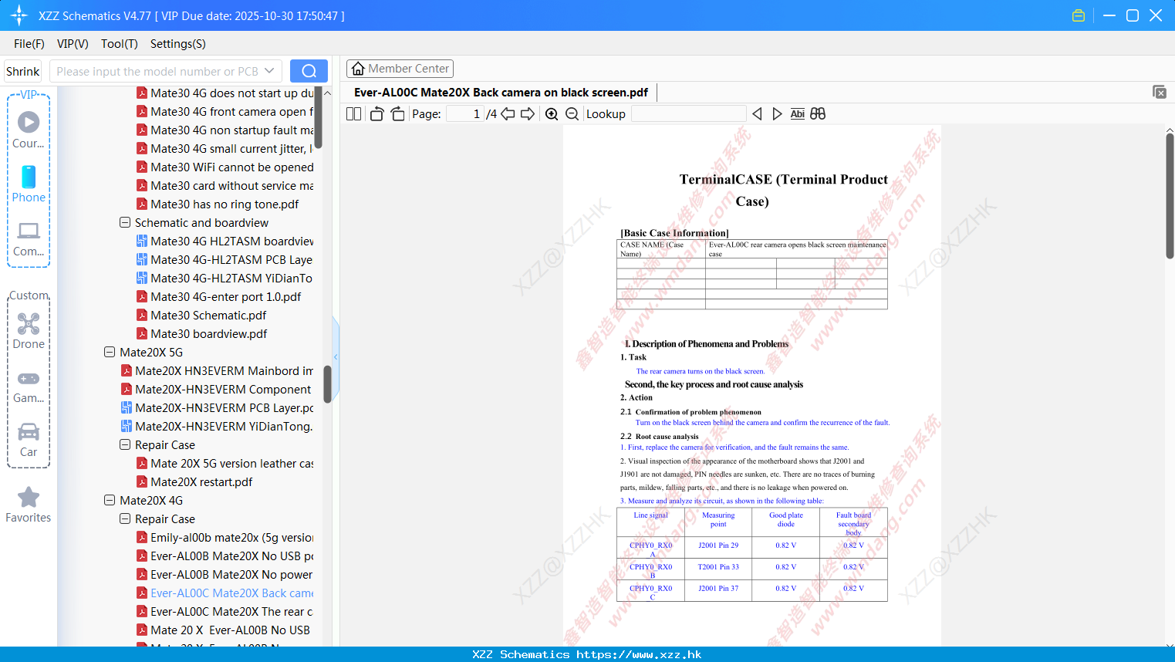Viewport: 1175px width, 662px height.
Task: Collapse Repair Case under Mate20X 4G
Action: (x=125, y=518)
